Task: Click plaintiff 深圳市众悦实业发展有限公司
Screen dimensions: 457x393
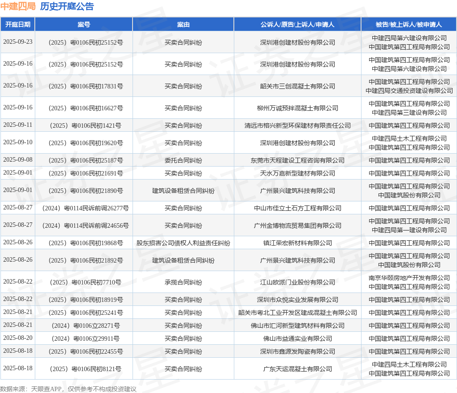Action: [298, 300]
